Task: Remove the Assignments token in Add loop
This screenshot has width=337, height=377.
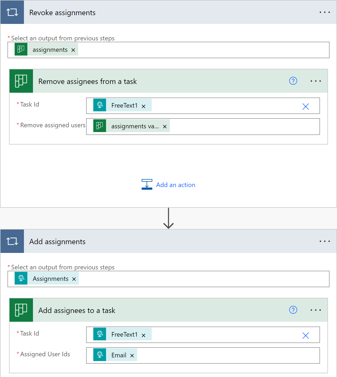Action: [x=74, y=279]
